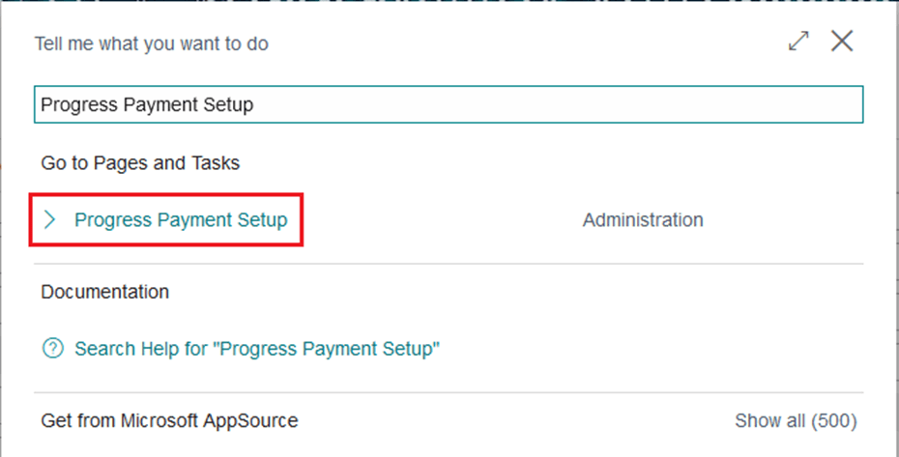Click the circled question mark help icon
Screen dimensions: 899x457
tap(52, 348)
